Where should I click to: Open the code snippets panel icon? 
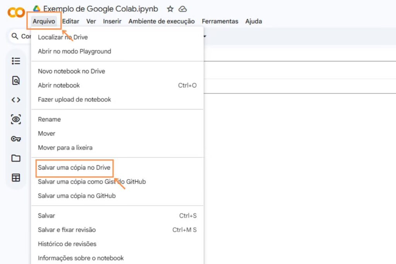pyautogui.click(x=16, y=100)
